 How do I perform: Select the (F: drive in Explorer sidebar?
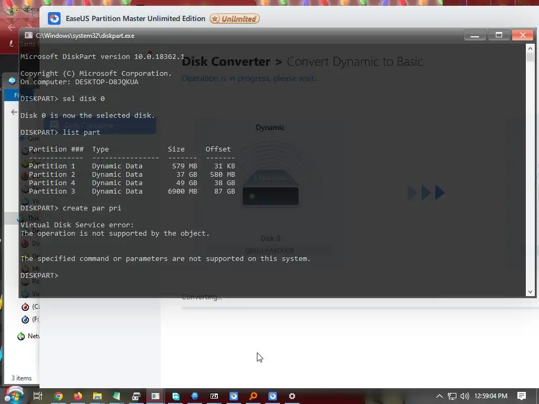30,319
